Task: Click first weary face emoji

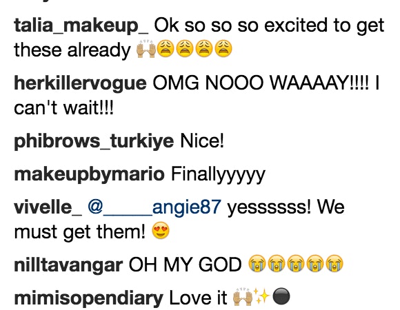Action: pos(166,48)
